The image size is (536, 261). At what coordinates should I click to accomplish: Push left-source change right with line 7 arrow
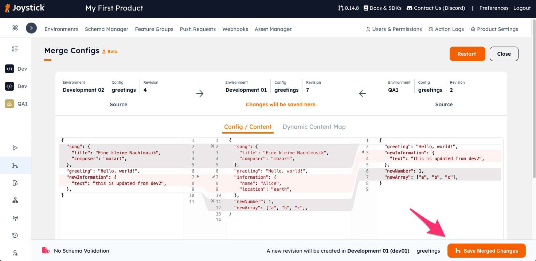click(x=198, y=177)
